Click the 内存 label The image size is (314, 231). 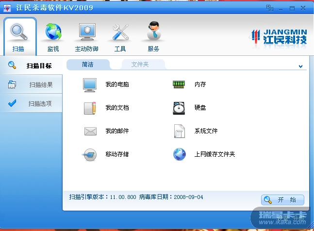point(200,84)
